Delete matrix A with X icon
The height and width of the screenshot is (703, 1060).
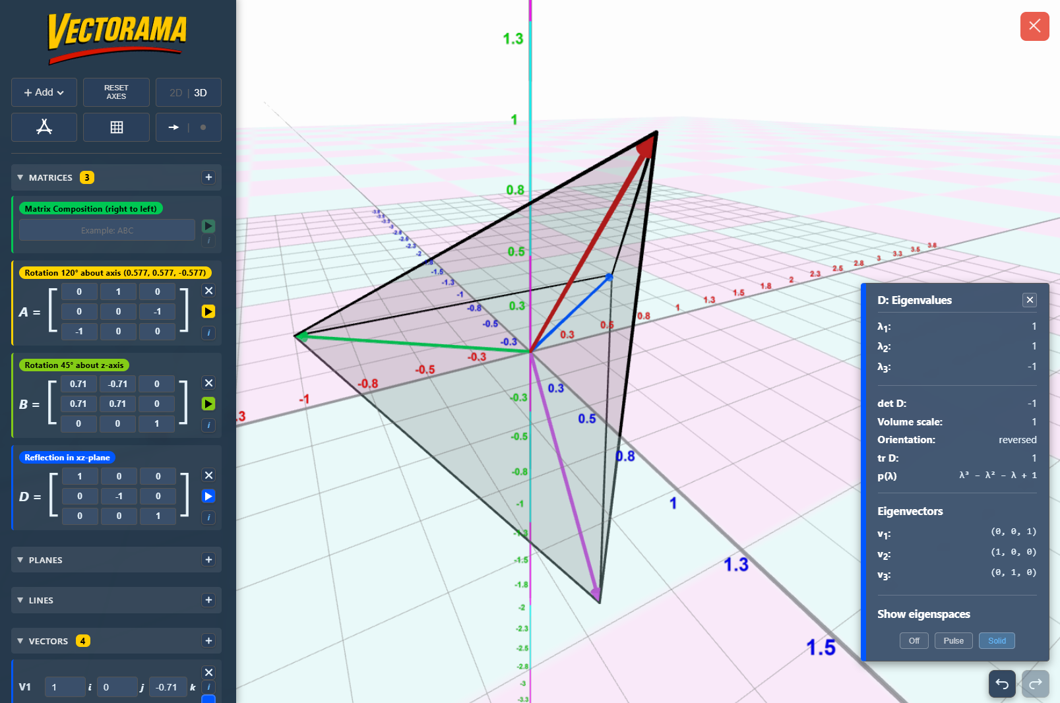pos(208,291)
